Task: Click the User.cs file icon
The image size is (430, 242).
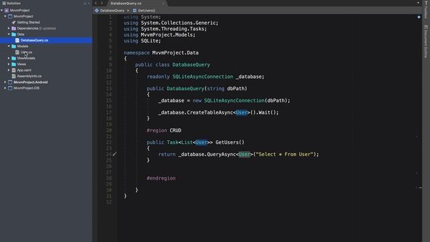Action: [17, 52]
